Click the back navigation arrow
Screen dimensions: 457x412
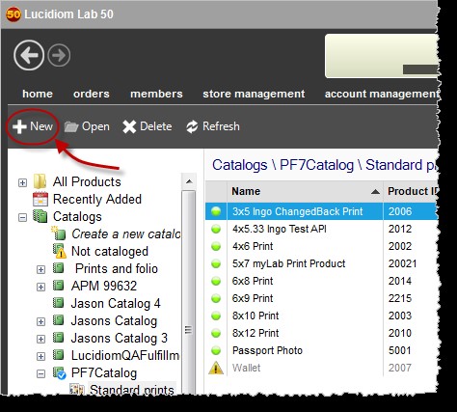29,55
